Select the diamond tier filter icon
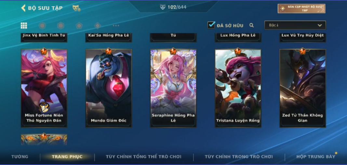 [98, 26]
